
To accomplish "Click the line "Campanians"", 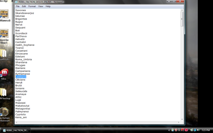I will 23,71.
